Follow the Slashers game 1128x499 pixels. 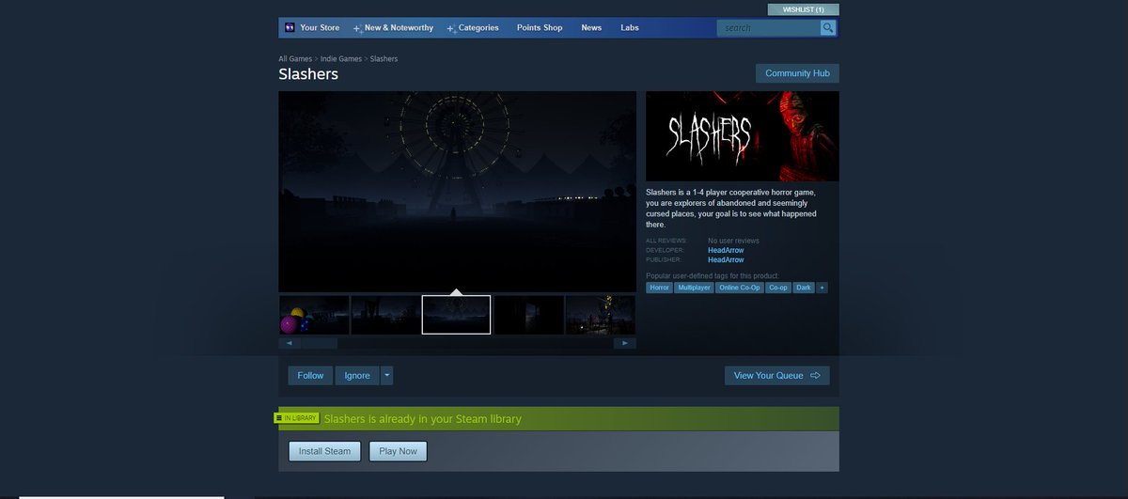coord(310,376)
